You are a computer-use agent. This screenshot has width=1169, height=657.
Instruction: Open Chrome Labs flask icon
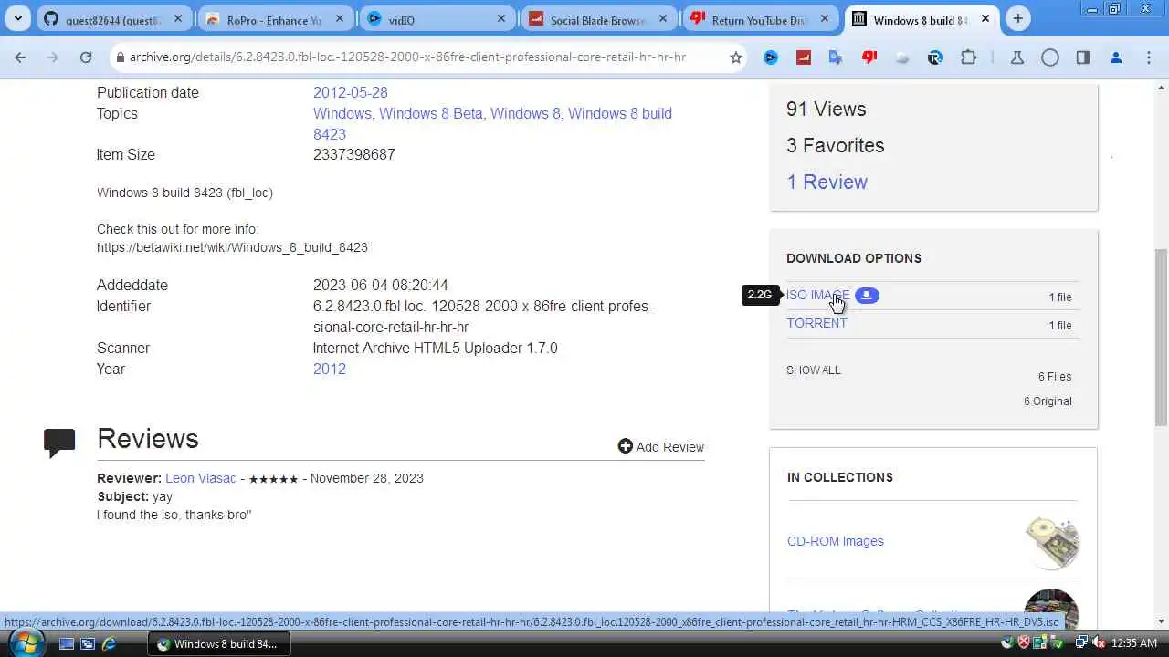point(1016,57)
